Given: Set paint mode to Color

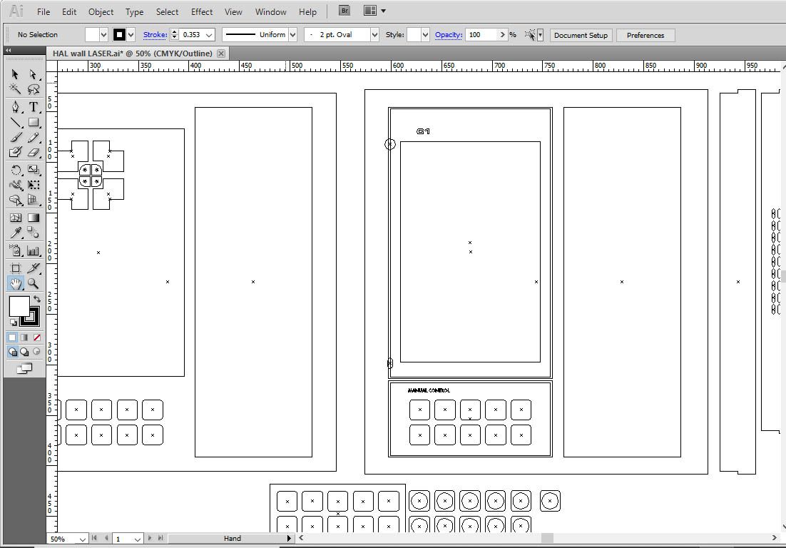Looking at the screenshot, I should (13, 338).
